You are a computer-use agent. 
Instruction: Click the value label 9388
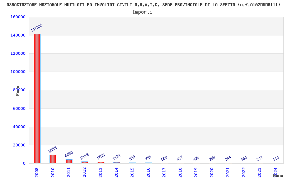52,149
